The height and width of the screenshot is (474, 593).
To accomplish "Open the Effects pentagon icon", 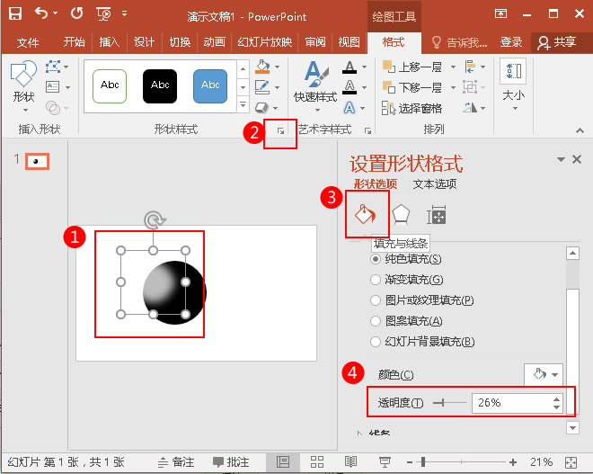I will tap(401, 215).
